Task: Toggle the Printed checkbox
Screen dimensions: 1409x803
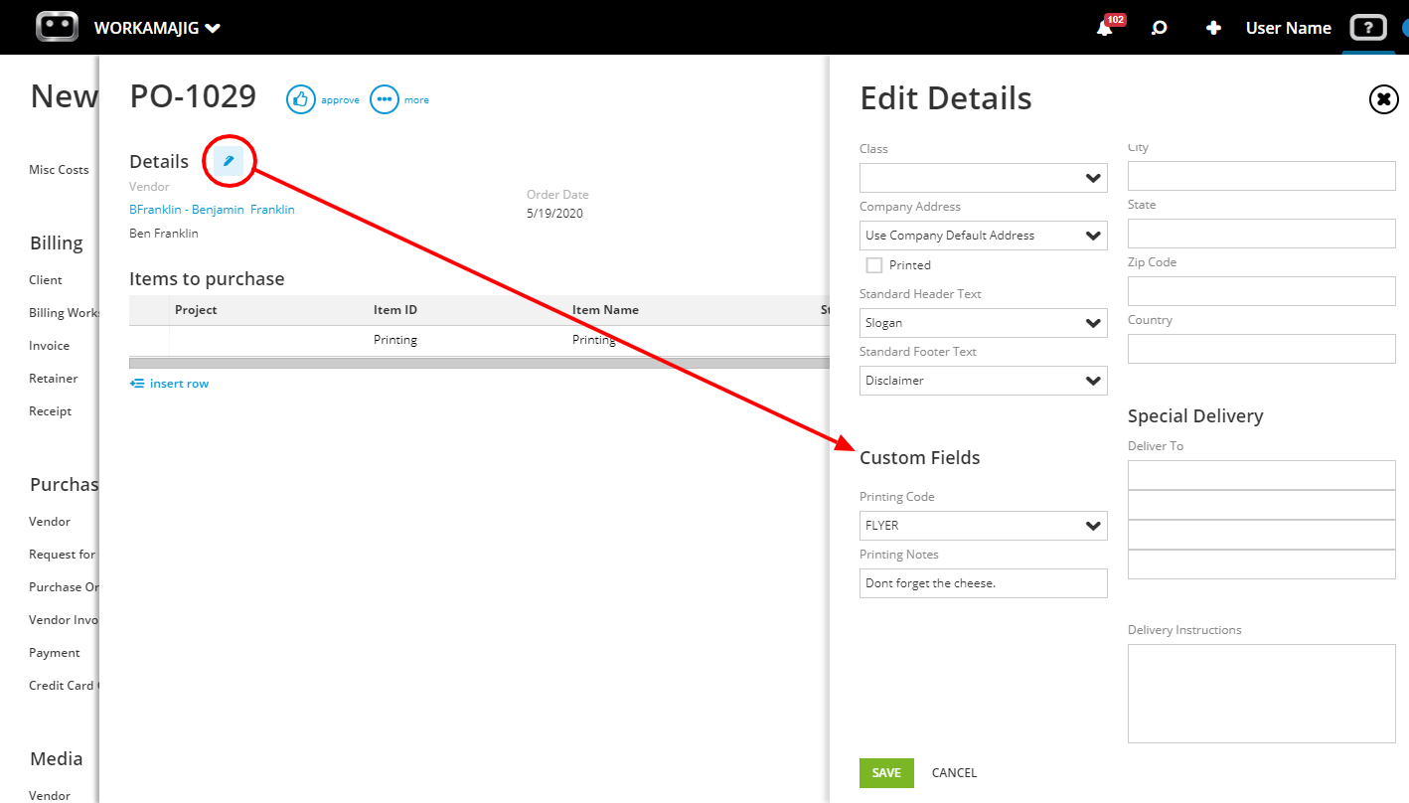Action: click(x=874, y=265)
